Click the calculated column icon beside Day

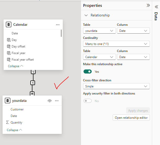9,40
